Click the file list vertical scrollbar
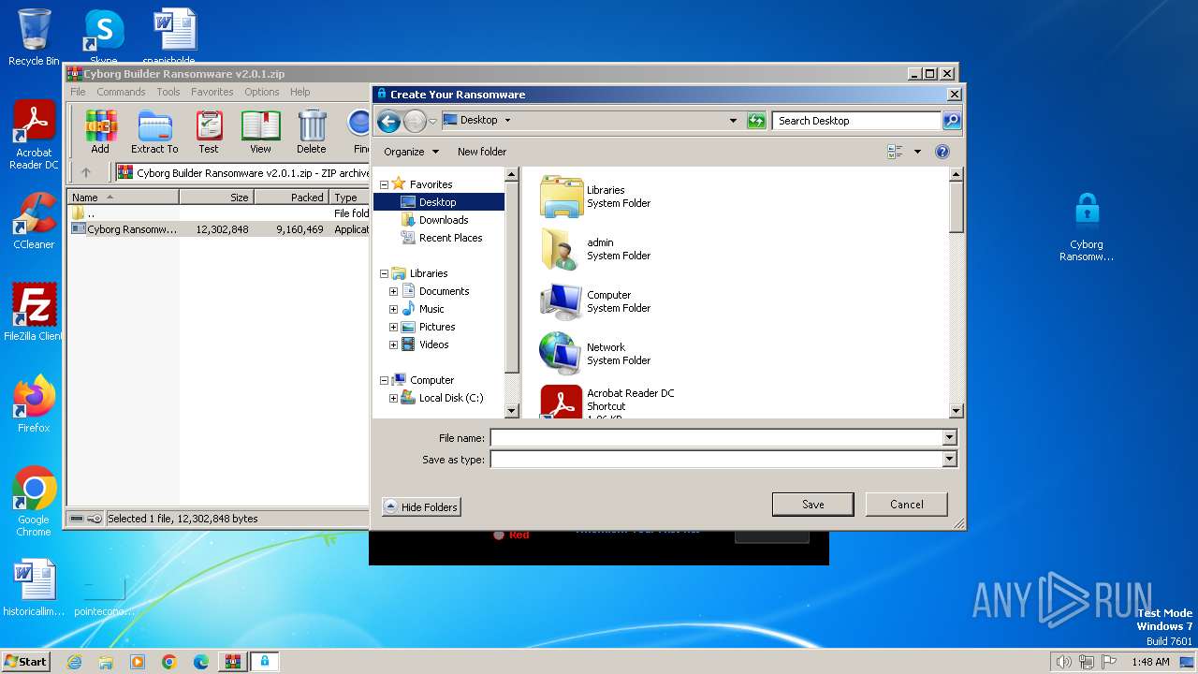The width and height of the screenshot is (1198, 674). point(956,292)
